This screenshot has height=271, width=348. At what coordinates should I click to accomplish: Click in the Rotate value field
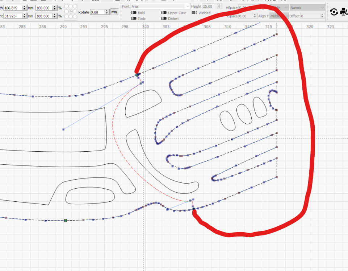coord(97,12)
